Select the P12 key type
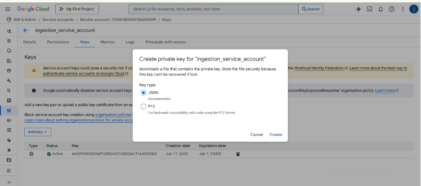The width and height of the screenshot is (421, 186). (x=143, y=107)
